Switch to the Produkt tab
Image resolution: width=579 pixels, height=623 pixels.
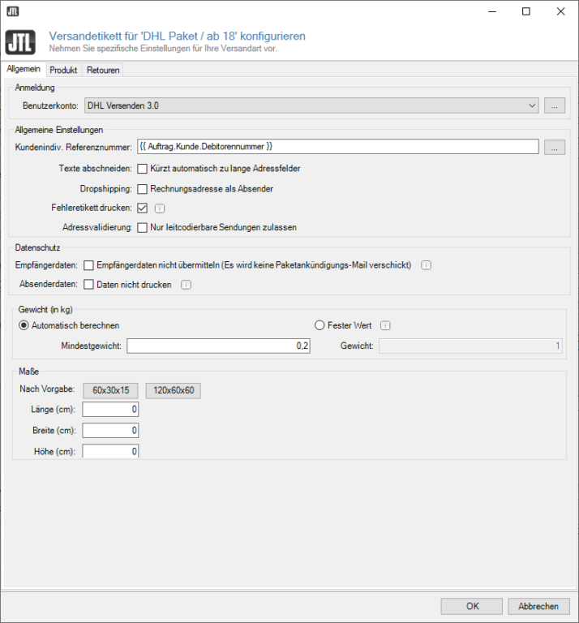[63, 71]
